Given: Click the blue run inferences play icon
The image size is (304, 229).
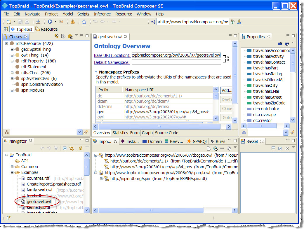Looking at the screenshot, I should pyautogui.click(x=50, y=22).
